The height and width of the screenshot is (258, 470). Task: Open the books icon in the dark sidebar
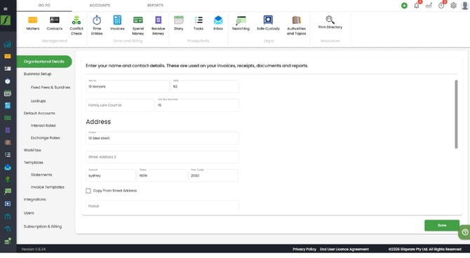click(x=8, y=142)
